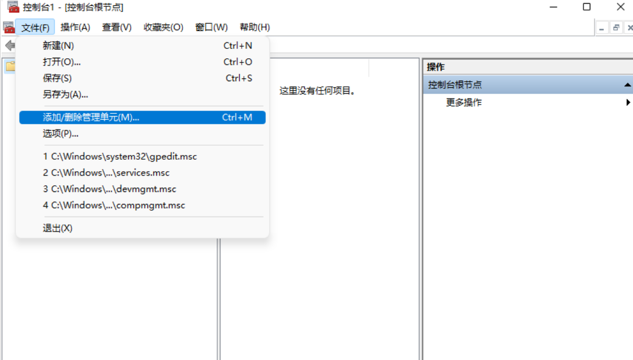This screenshot has width=633, height=360.
Task: Minimize the inner console child window
Action: 602,28
